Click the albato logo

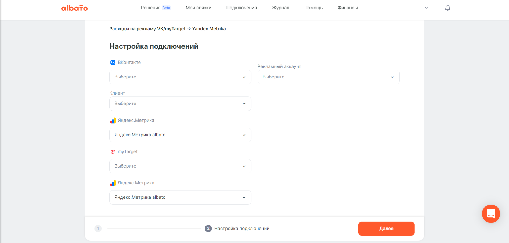point(74,8)
